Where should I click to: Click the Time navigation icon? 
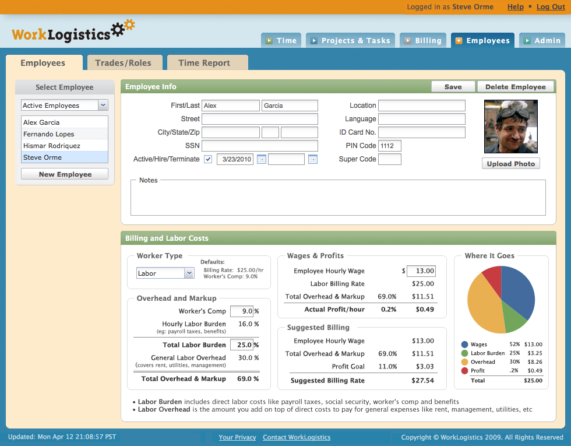[270, 40]
